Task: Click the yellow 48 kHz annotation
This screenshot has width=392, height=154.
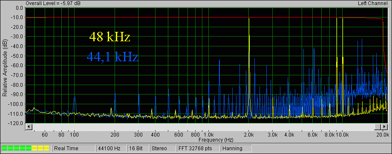Action: pyautogui.click(x=110, y=37)
